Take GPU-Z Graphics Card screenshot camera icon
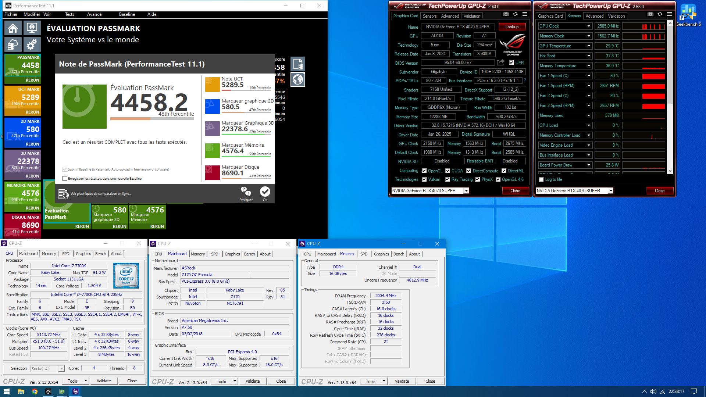The height and width of the screenshot is (397, 706). tap(506, 14)
